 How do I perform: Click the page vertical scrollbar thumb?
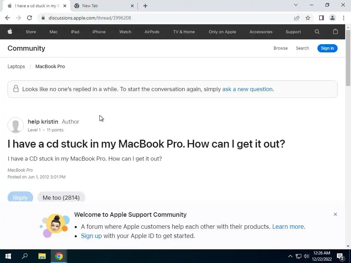[348, 58]
